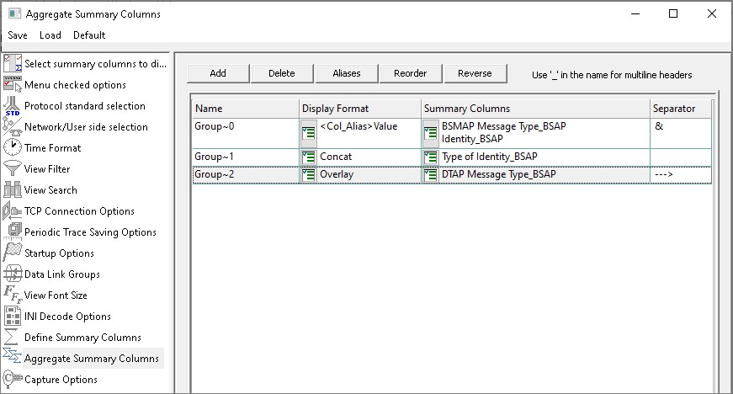
Task: Click the 'Concat' display format cell
Action: tap(369, 157)
